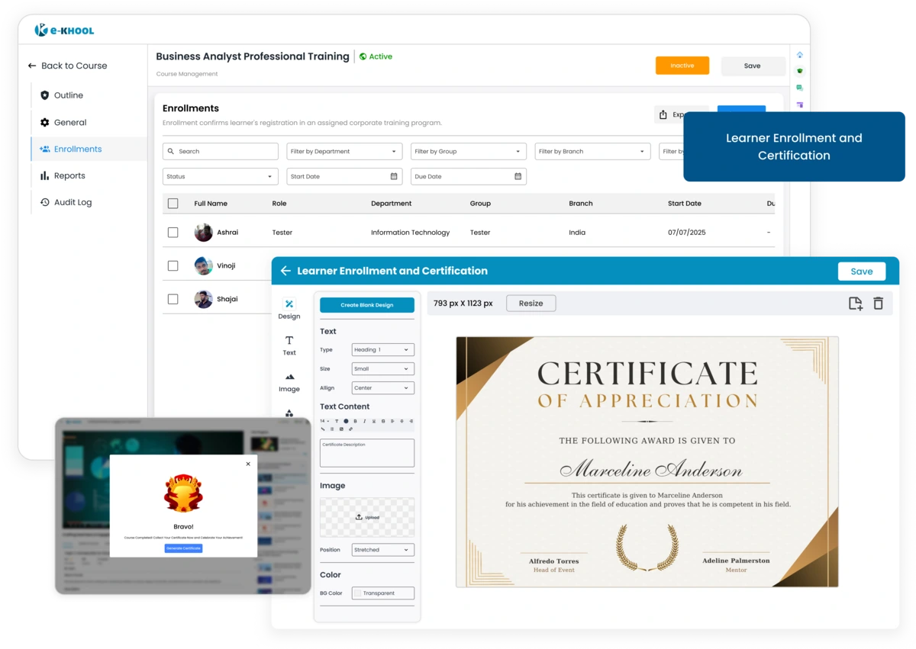Click the trash icon in the certificate editor
Image resolution: width=916 pixels, height=649 pixels.
(x=878, y=303)
